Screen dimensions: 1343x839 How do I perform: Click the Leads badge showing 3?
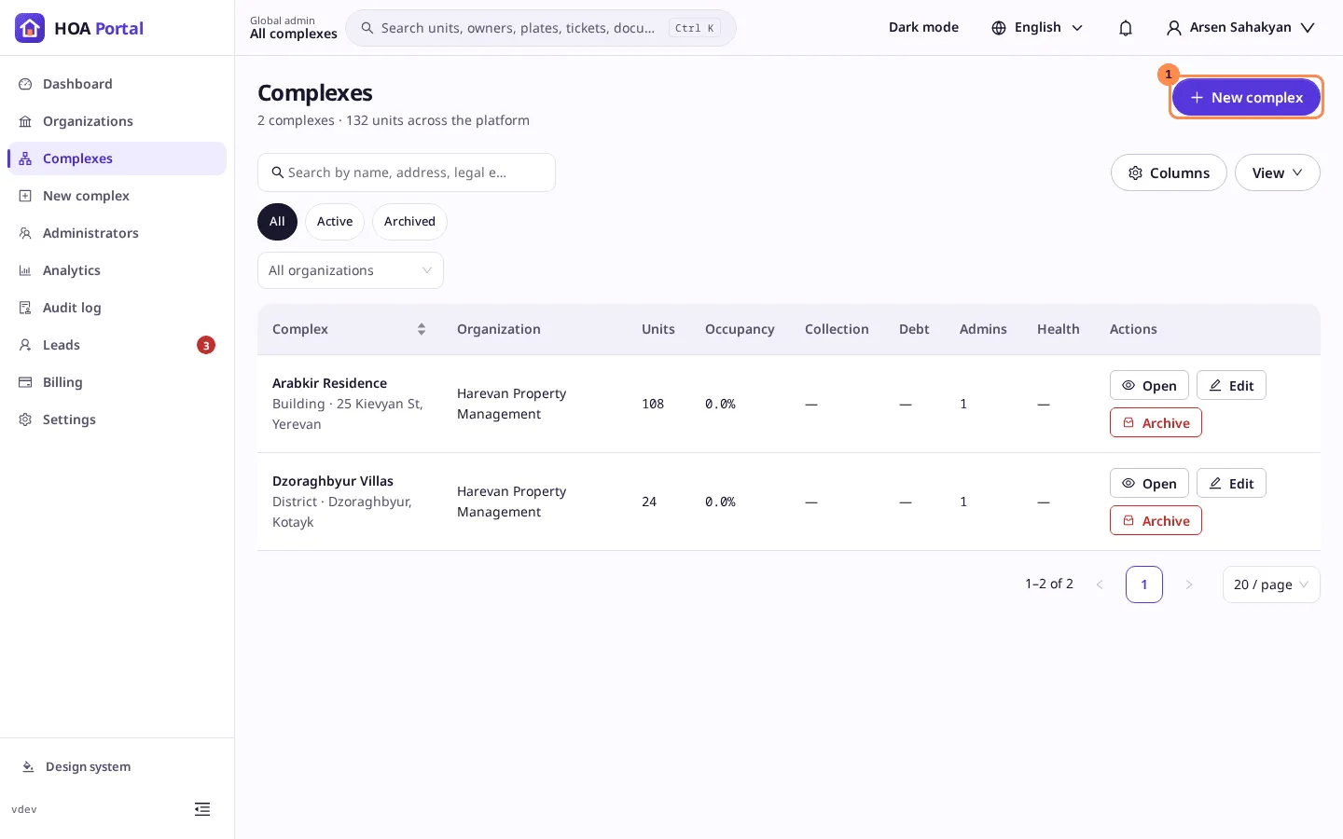(206, 345)
